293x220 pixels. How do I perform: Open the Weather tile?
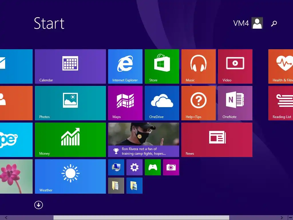coord(70,176)
